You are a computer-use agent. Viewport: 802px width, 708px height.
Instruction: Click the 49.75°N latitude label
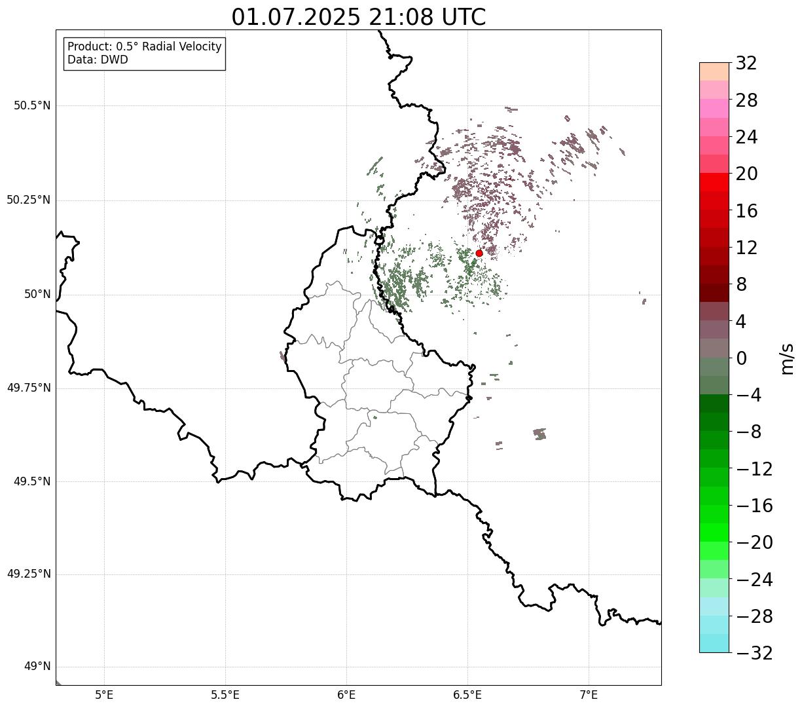pos(29,388)
